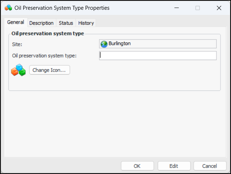Click the large colored cubes icon
231x174 pixels.
click(18, 70)
